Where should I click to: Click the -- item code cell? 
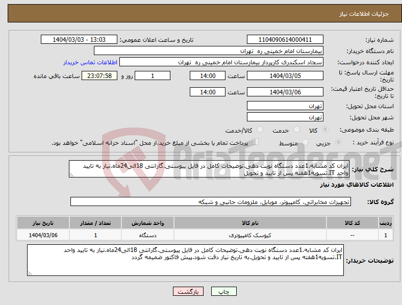click(353, 235)
